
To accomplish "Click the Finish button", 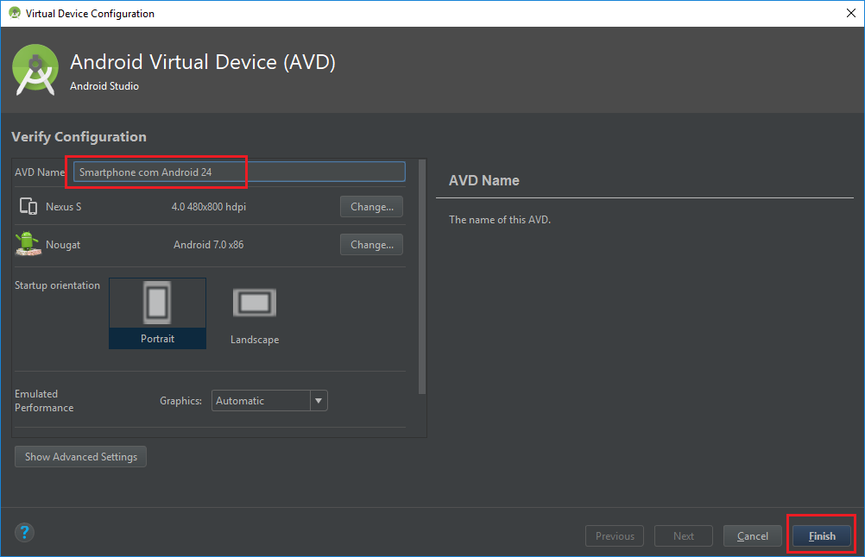I will click(x=822, y=535).
